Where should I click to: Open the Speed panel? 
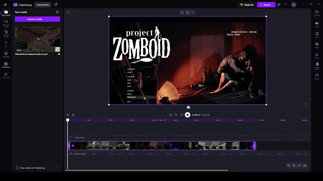pos(317,76)
